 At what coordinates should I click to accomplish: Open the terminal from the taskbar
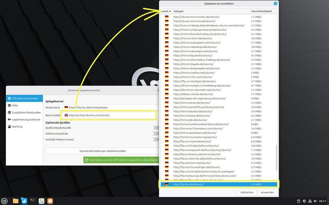click(x=33, y=201)
